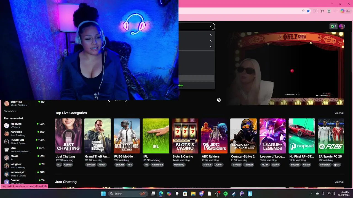Open kiddlynx recommended channel
This screenshot has width=353, height=198.
24,125
